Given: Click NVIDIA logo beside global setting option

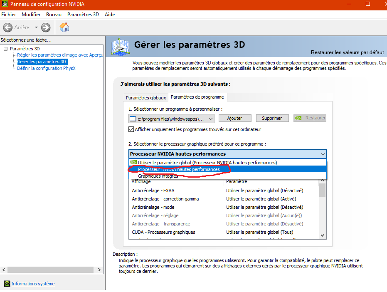Looking at the screenshot, I should click(x=133, y=162).
